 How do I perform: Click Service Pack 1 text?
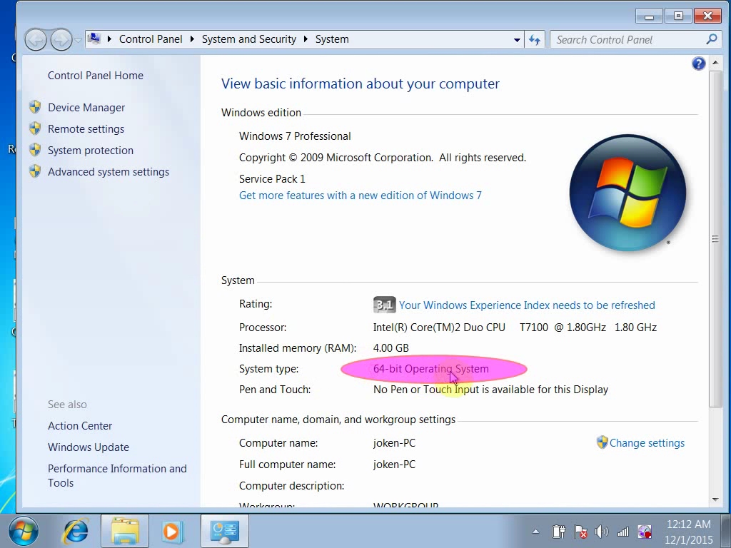tap(272, 179)
